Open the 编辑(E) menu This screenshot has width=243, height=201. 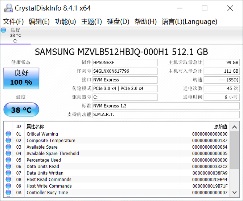pos(39,21)
